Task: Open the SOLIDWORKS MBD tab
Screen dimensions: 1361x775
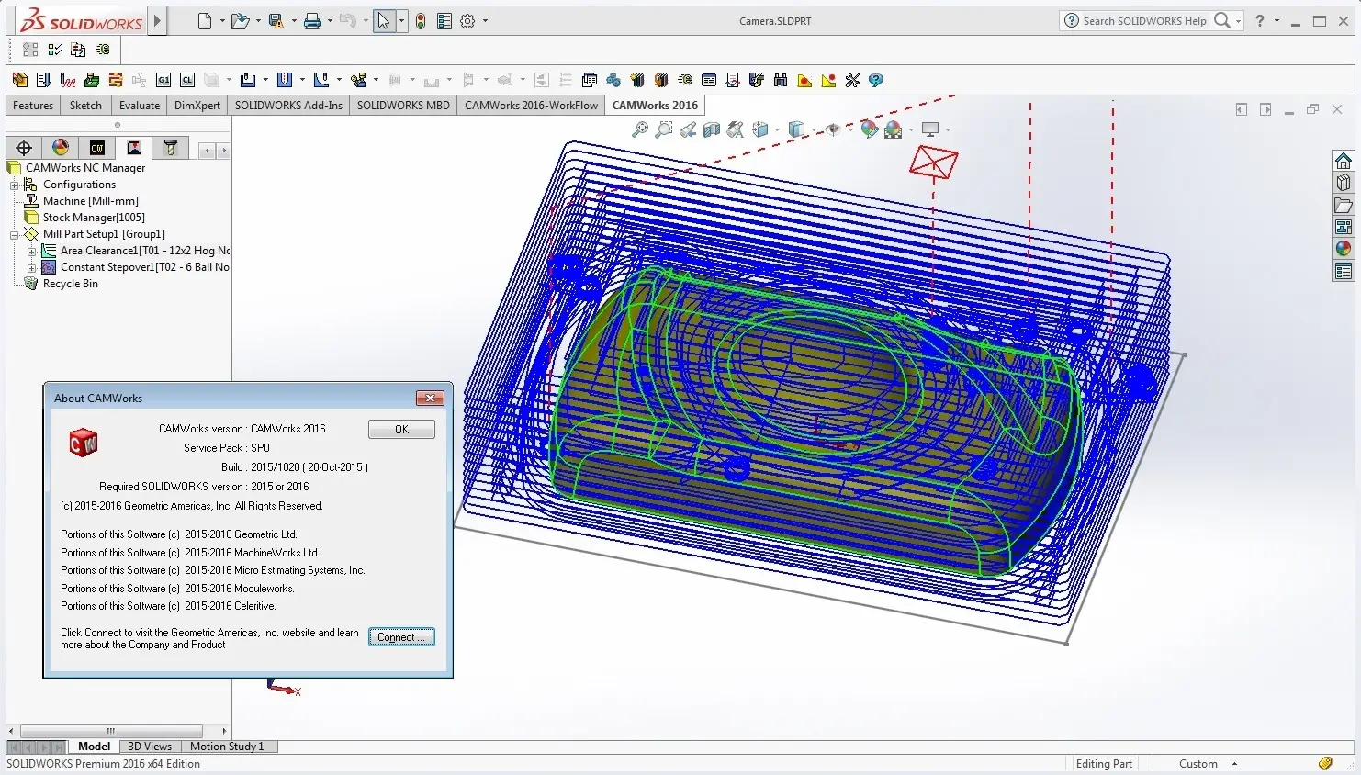Action: [403, 106]
